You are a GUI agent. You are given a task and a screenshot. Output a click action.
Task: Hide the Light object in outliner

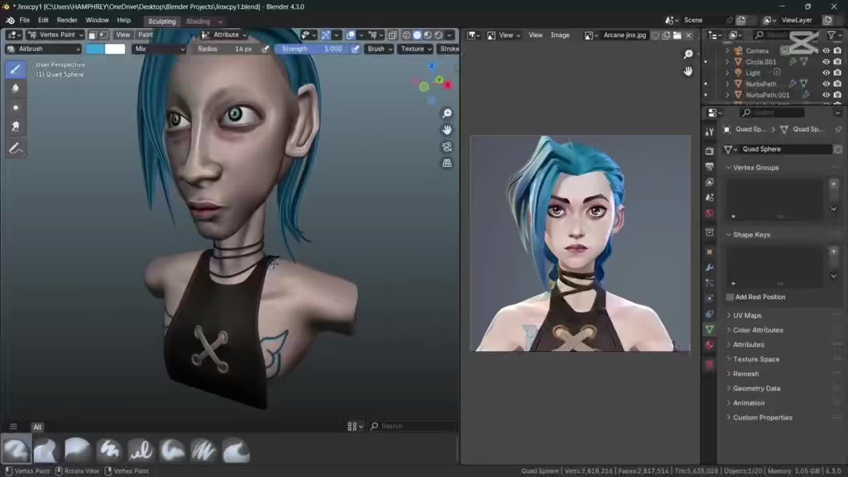click(825, 73)
